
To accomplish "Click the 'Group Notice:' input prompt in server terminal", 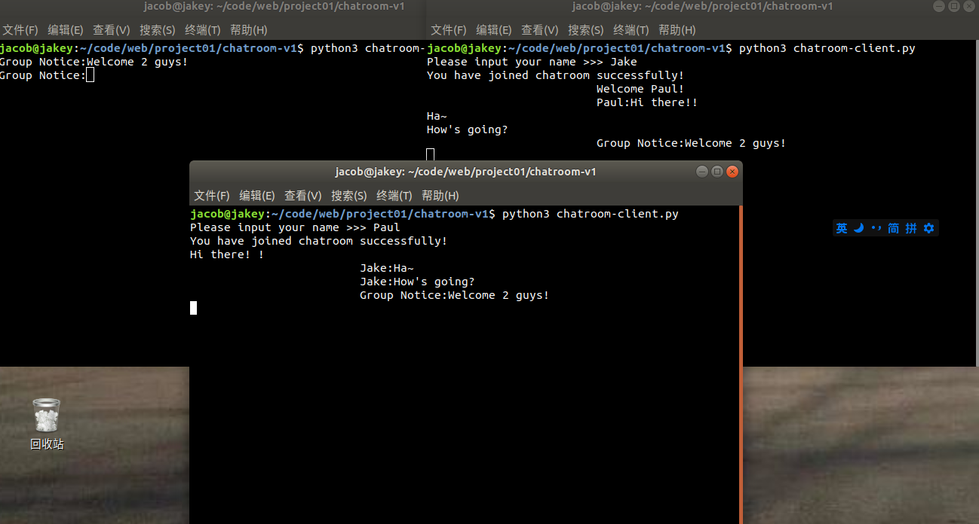I will pos(43,75).
